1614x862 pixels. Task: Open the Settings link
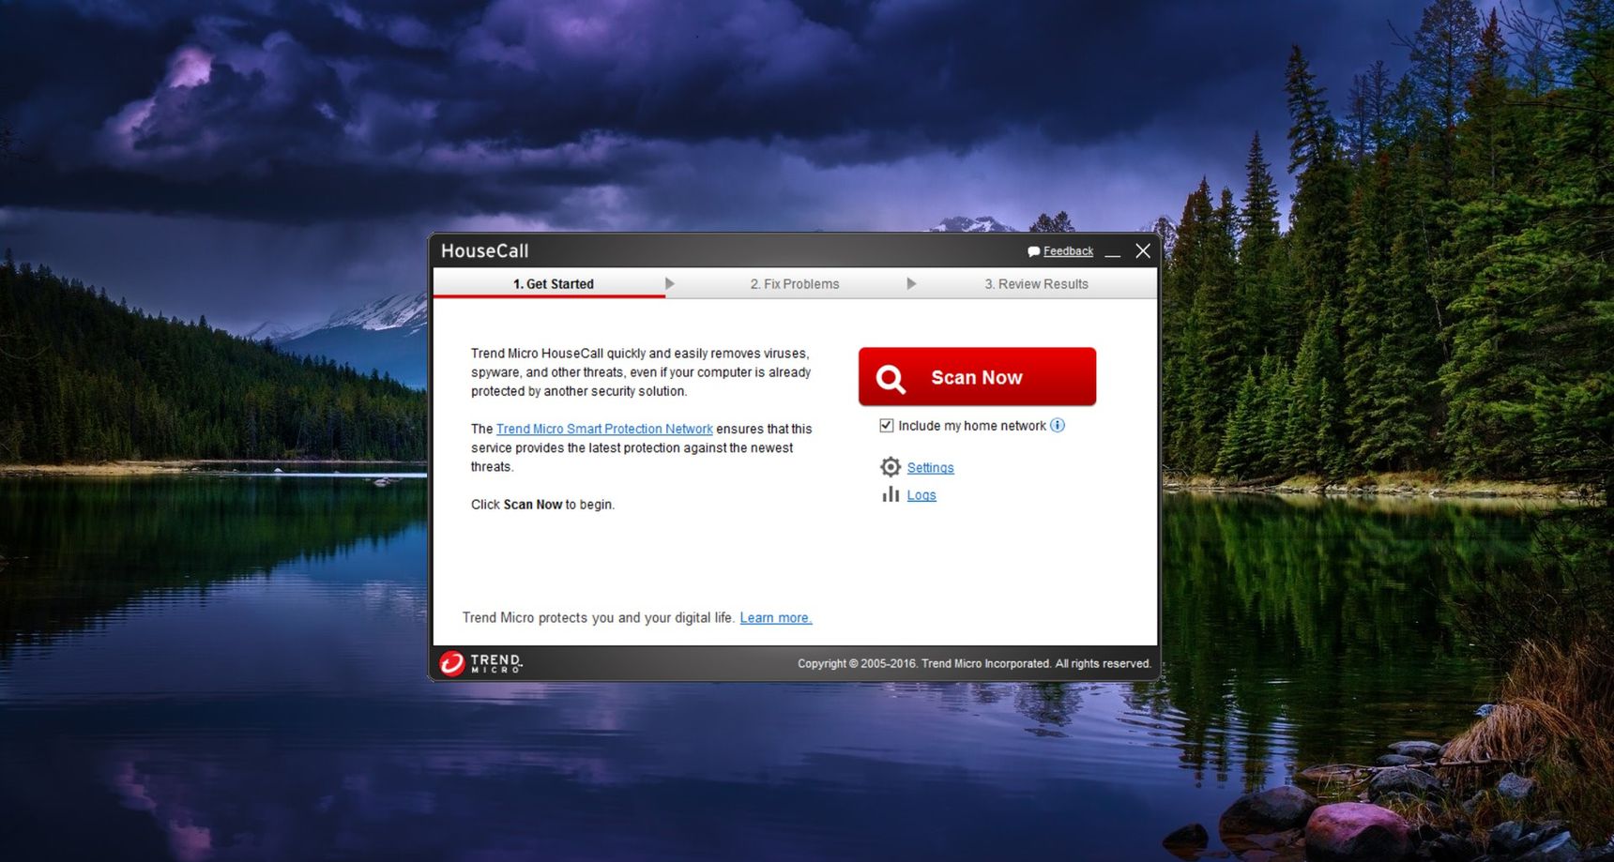pyautogui.click(x=930, y=468)
